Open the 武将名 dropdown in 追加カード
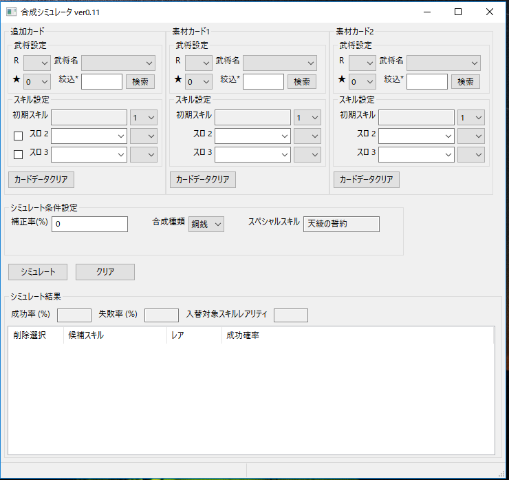Viewport: 509px width, 480px height. coord(118,63)
